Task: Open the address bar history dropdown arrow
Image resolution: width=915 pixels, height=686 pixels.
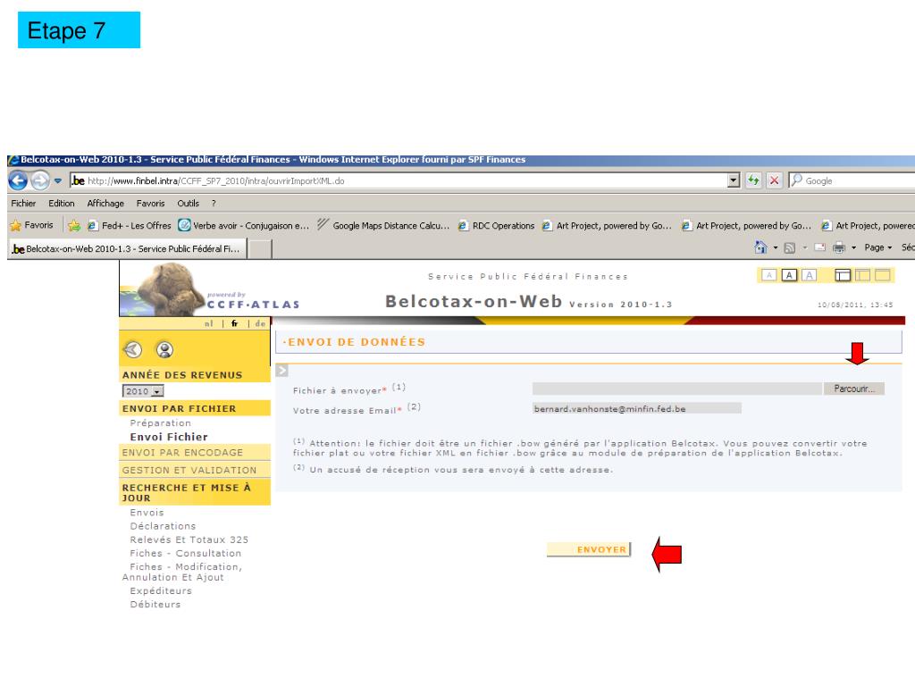Action: click(x=735, y=180)
